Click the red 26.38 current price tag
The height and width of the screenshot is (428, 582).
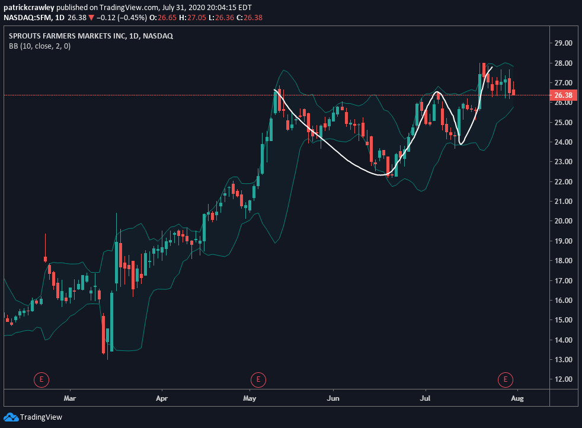coord(563,95)
